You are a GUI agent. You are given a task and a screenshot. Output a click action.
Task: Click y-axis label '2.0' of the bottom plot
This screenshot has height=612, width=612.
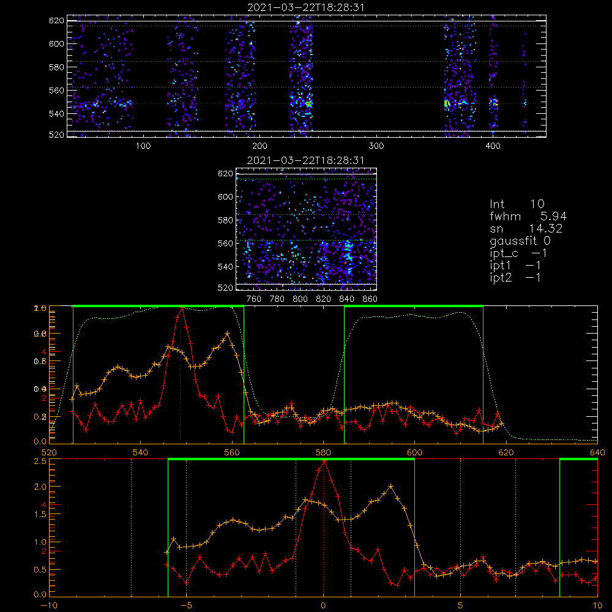pyautogui.click(x=40, y=487)
